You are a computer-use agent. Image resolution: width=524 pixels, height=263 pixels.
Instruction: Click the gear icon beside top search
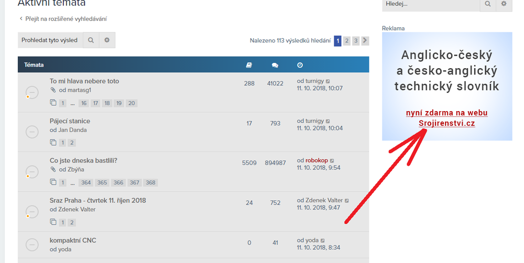[x=504, y=4]
